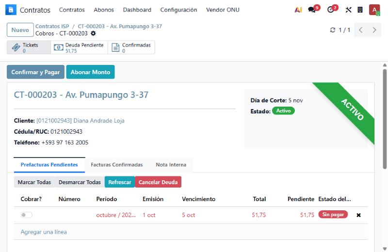Follow the Contratos ISP breadcrumb link

52,26
